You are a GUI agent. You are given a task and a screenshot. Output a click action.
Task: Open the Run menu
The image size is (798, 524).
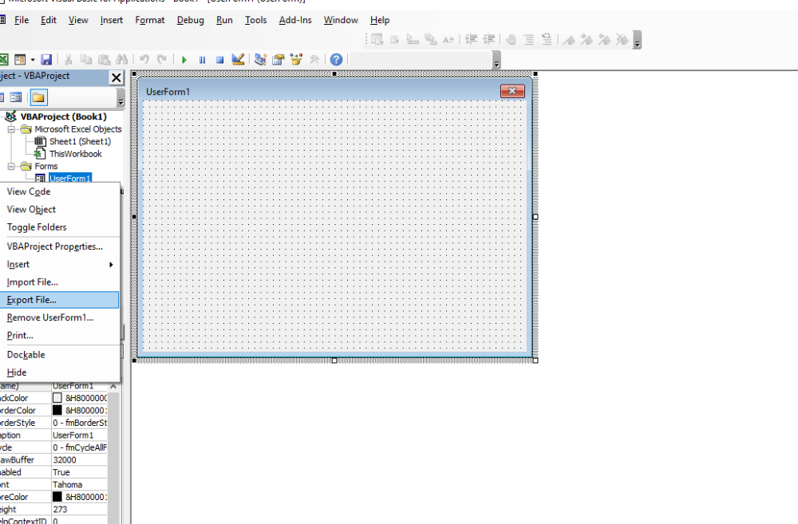click(224, 21)
